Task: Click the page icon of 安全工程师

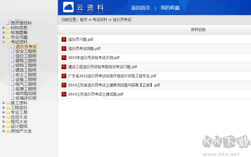Action: tap(13, 51)
